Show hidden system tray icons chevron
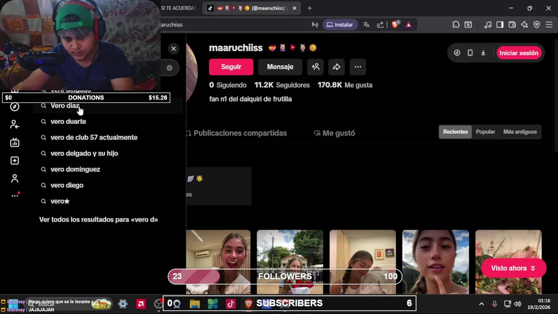 (481, 304)
